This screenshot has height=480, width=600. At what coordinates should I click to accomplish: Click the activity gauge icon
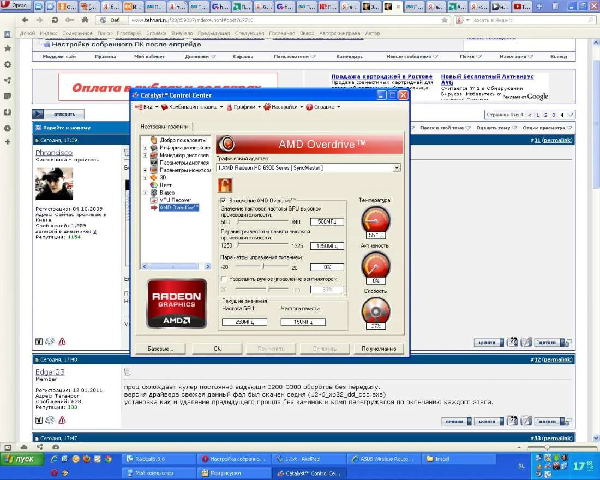pos(375,265)
